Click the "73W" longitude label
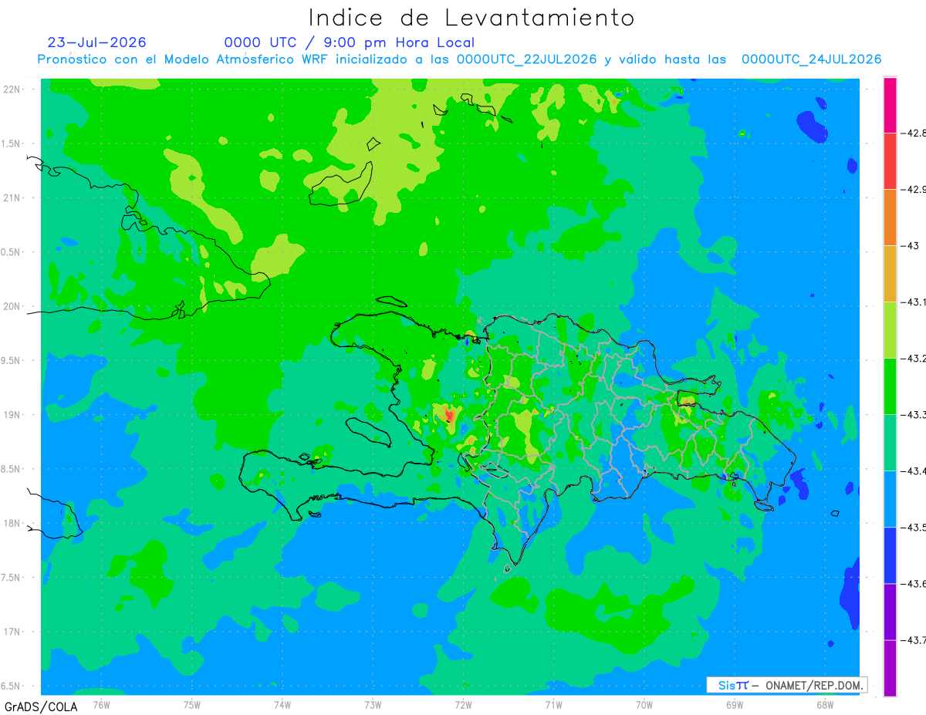 pyautogui.click(x=373, y=705)
